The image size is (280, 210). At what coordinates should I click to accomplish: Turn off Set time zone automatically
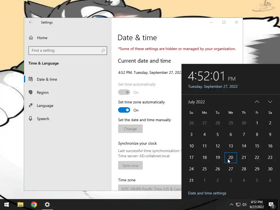tap(124, 110)
